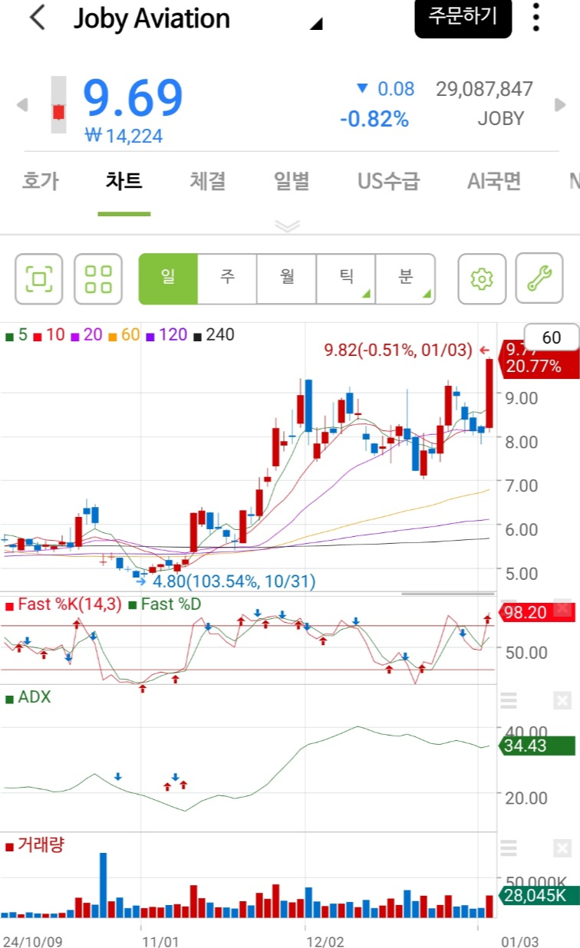Tap the 거래량 volume label
The width and height of the screenshot is (580, 948).
pyautogui.click(x=35, y=845)
